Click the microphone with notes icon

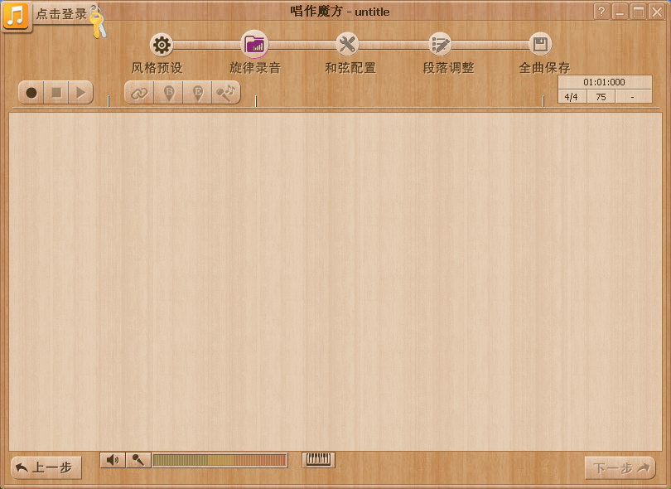coord(225,93)
